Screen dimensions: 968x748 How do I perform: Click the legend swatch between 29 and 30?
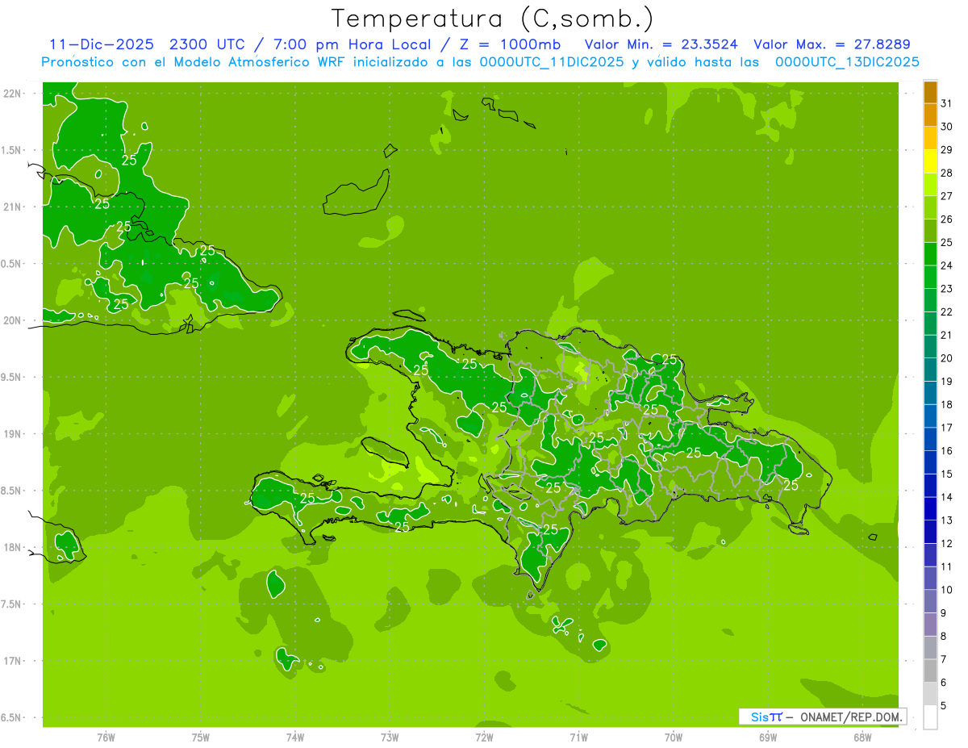[930, 138]
